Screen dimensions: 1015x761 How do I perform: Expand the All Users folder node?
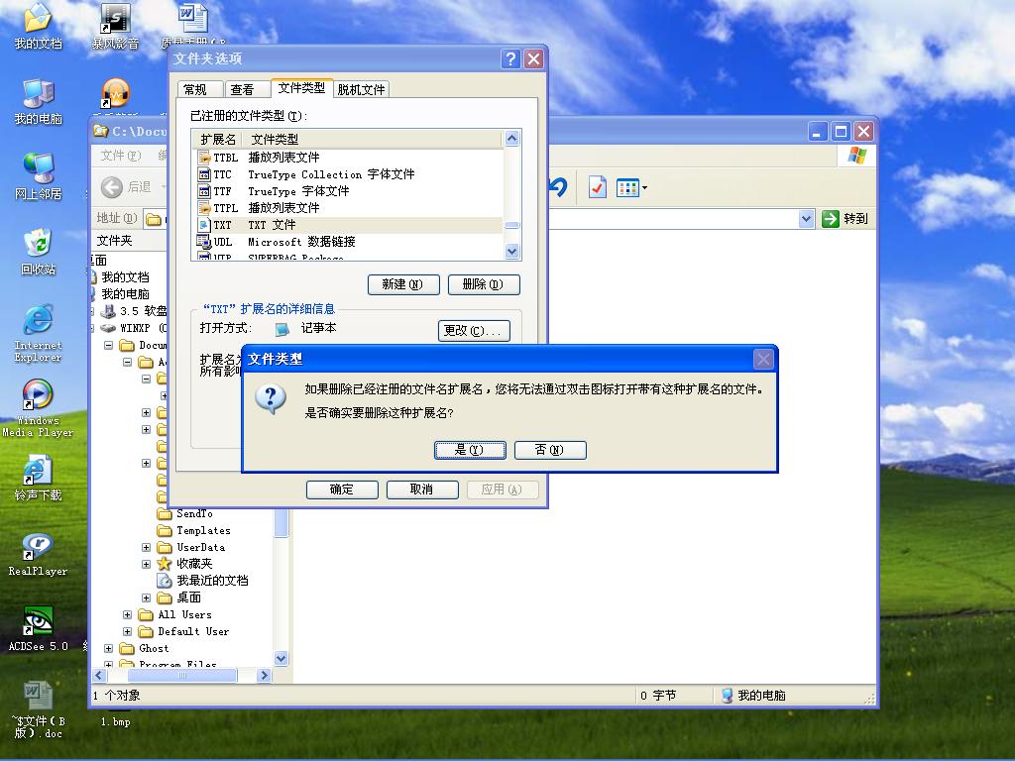(128, 614)
